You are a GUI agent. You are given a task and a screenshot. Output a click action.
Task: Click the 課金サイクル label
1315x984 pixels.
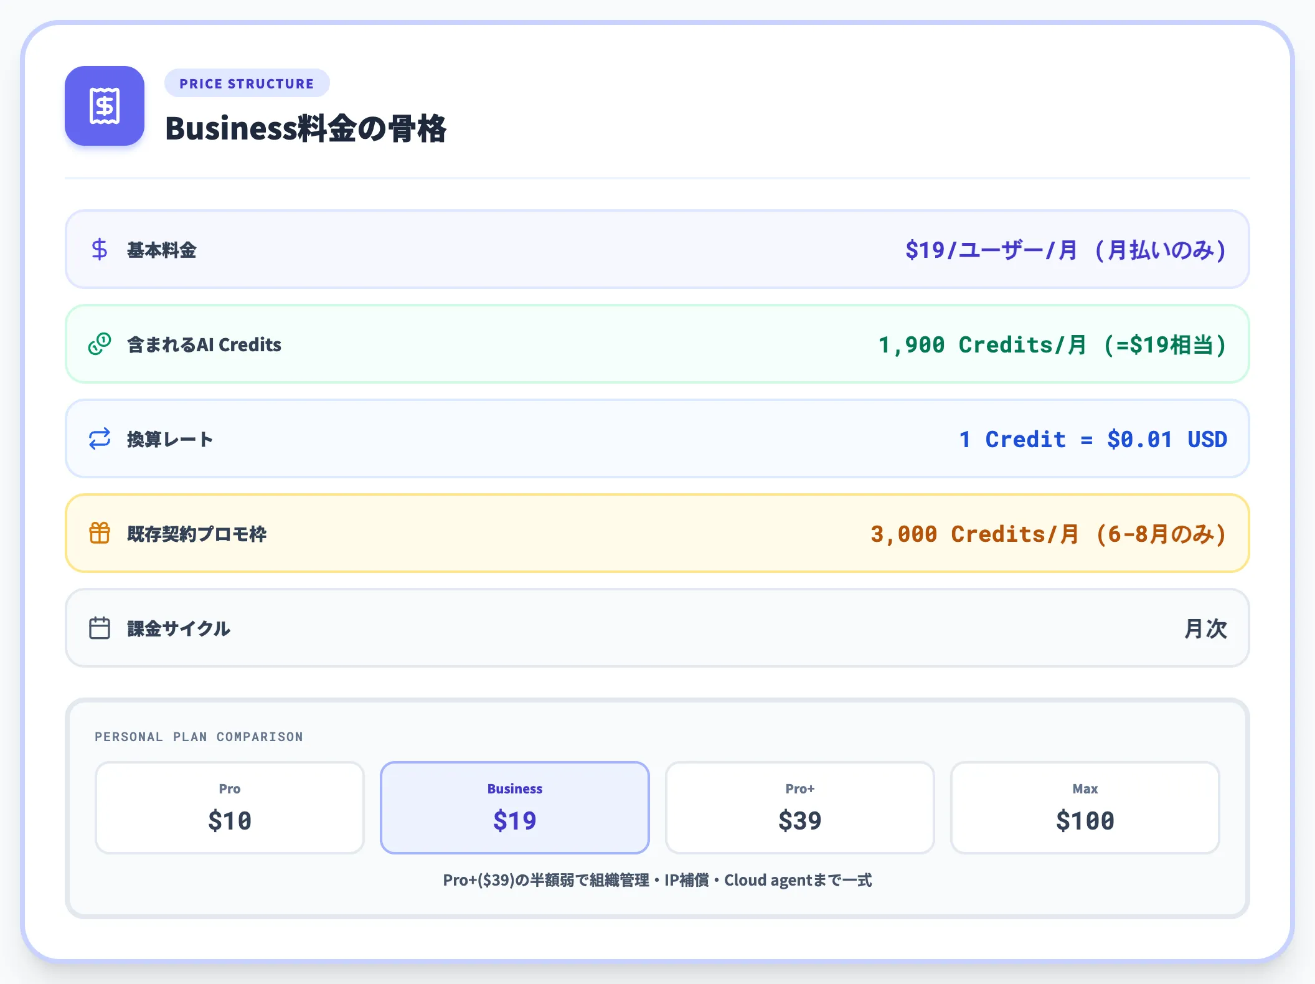coord(179,629)
